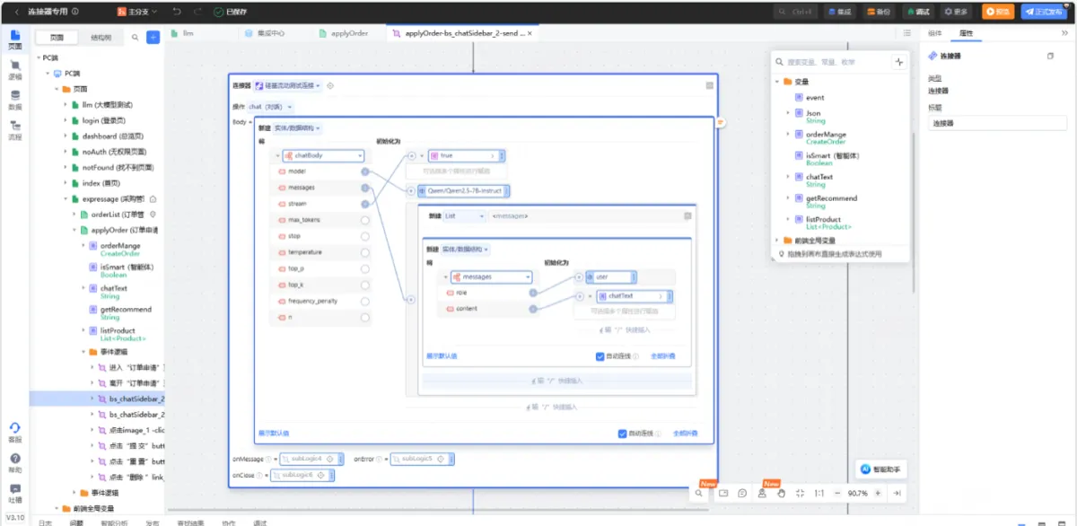Toggle inner 自动连线 checkbox in messages editor
This screenshot has height=526, width=1077.
[600, 356]
